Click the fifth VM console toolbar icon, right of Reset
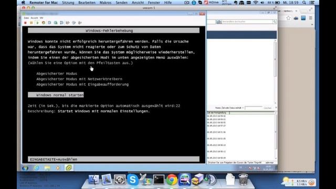 [49, 23]
